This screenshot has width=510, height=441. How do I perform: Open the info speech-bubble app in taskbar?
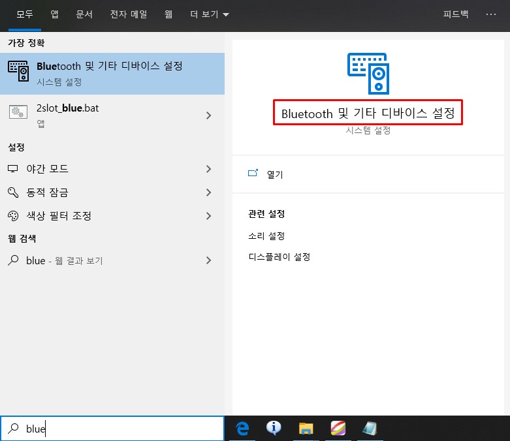274,429
